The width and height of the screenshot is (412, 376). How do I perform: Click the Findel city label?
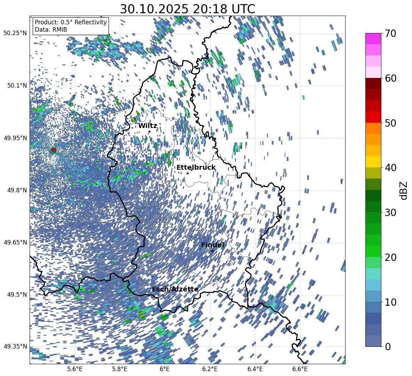pos(213,245)
